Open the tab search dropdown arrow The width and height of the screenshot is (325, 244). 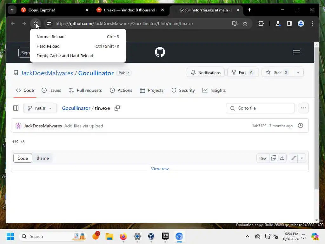point(12,10)
